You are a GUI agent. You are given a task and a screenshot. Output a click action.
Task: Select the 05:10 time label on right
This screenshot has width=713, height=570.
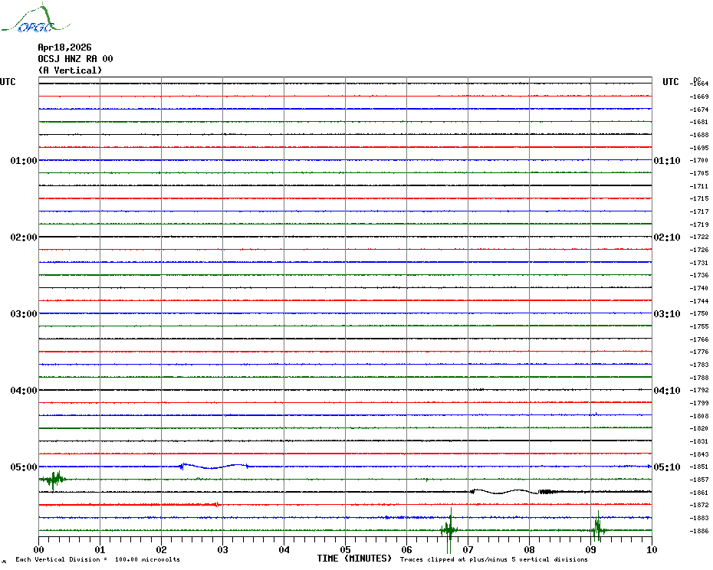[x=665, y=467]
